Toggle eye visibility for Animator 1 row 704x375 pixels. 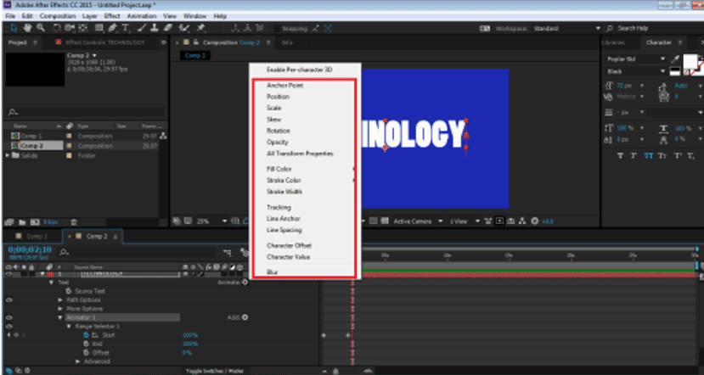pos(9,317)
